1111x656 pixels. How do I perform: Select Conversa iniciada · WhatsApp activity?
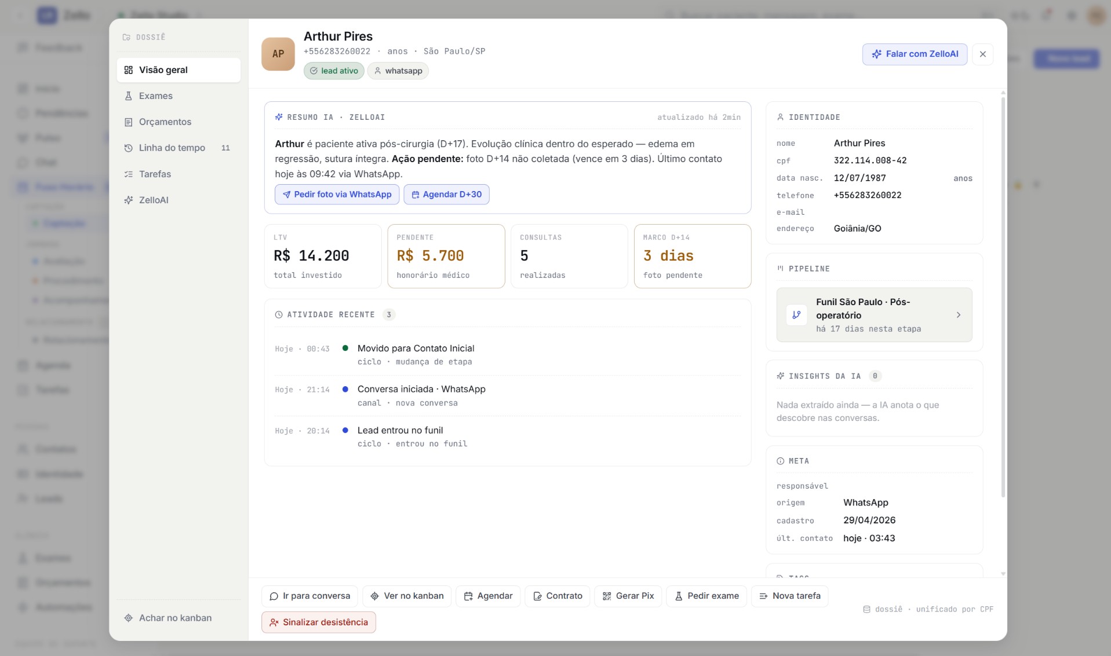(x=508, y=396)
